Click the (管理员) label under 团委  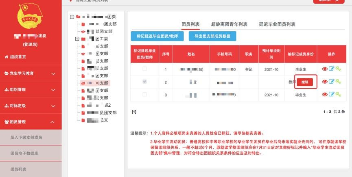click(30, 45)
